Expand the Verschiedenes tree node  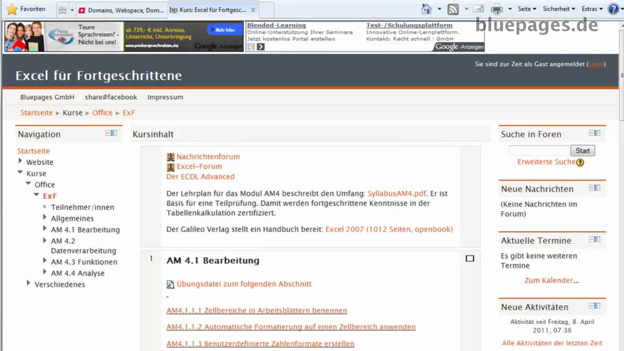(x=28, y=283)
